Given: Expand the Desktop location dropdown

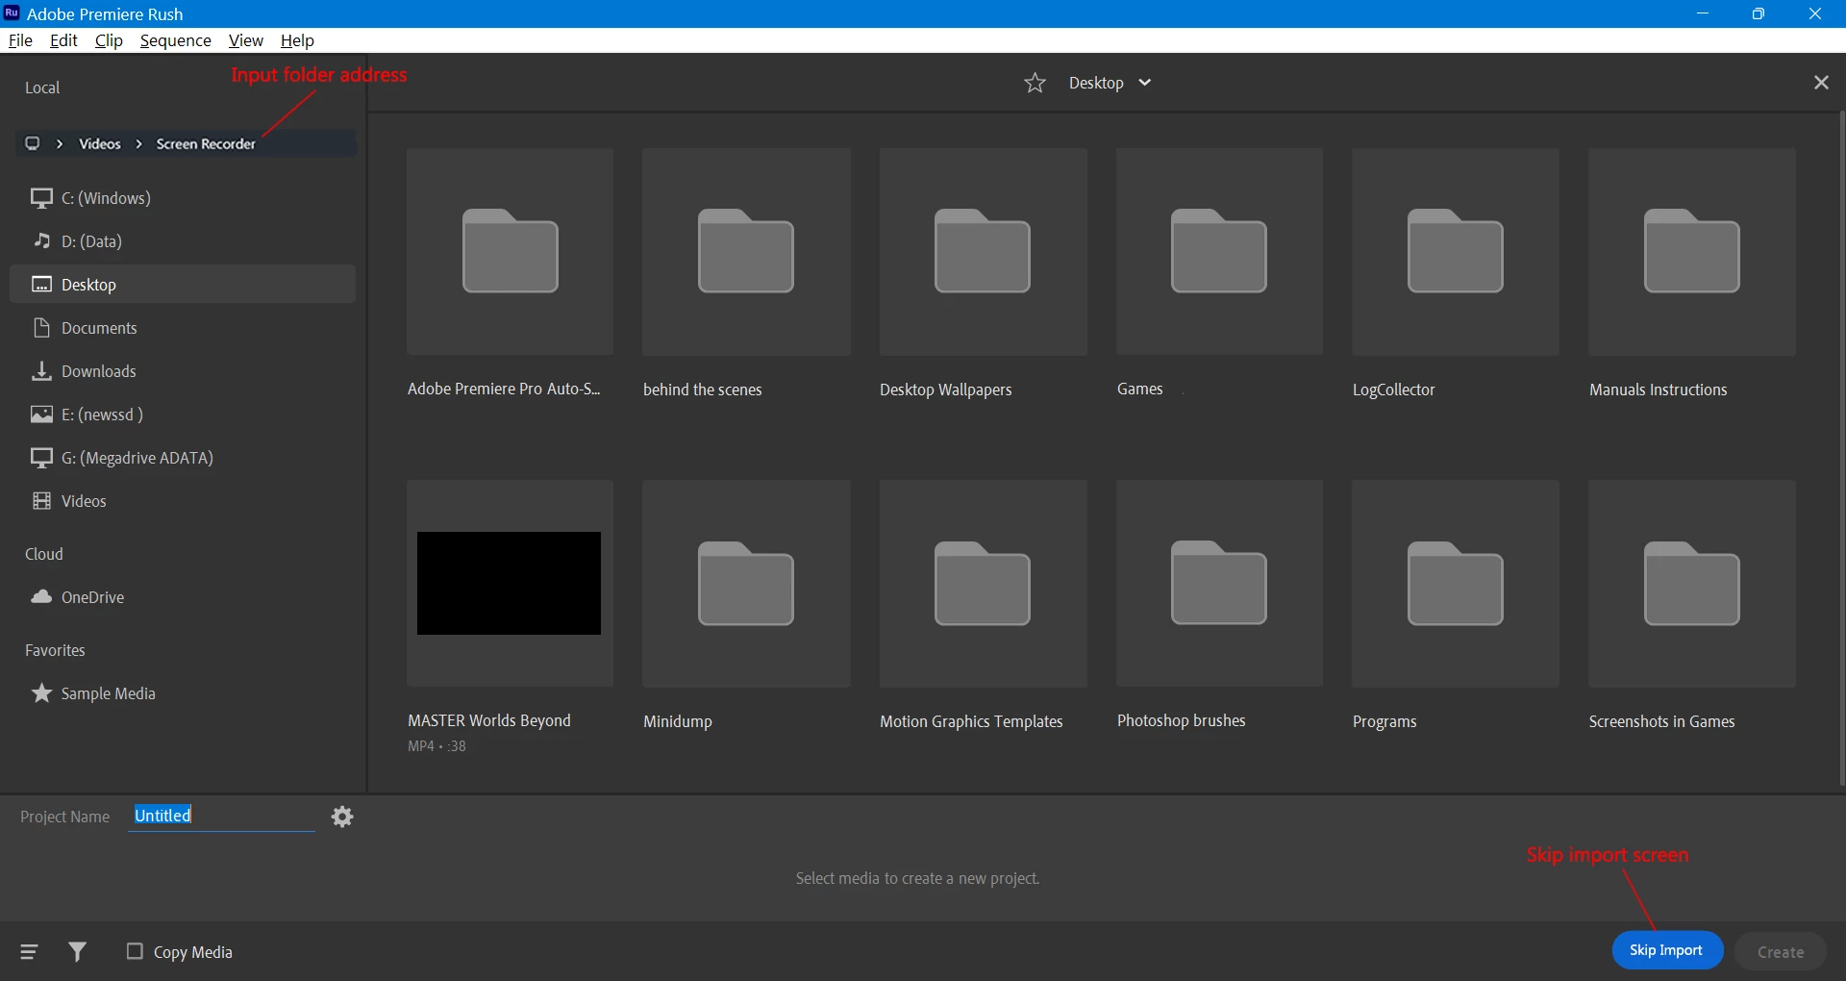Looking at the screenshot, I should point(1144,83).
